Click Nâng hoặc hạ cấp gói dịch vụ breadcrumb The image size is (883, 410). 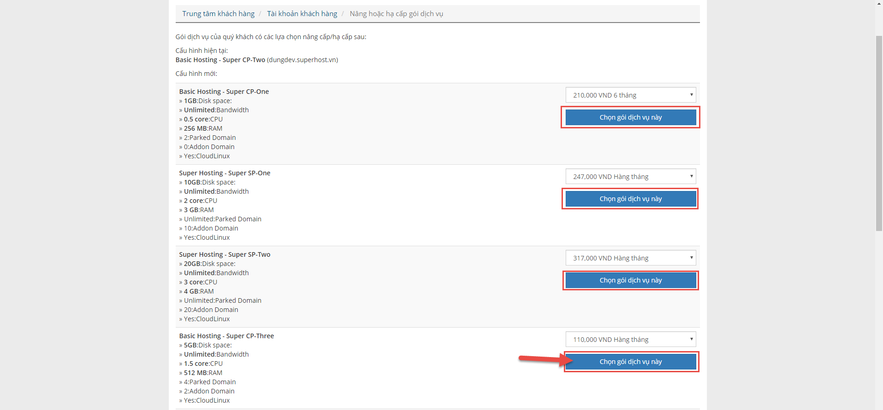396,14
